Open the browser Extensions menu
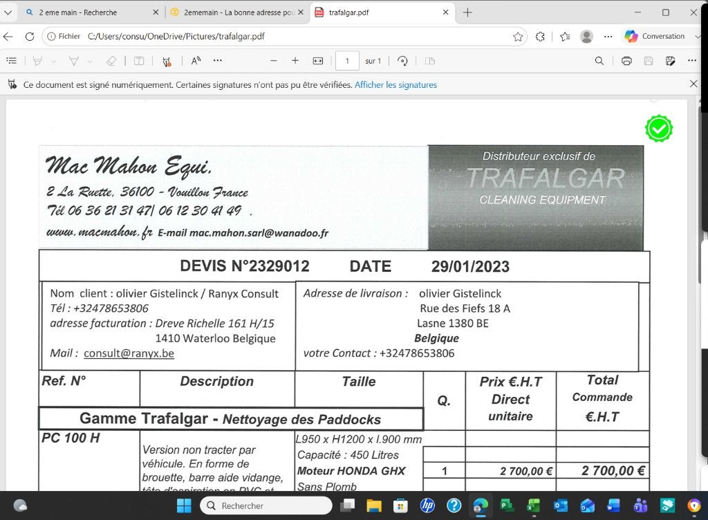708x520 pixels. pos(540,37)
